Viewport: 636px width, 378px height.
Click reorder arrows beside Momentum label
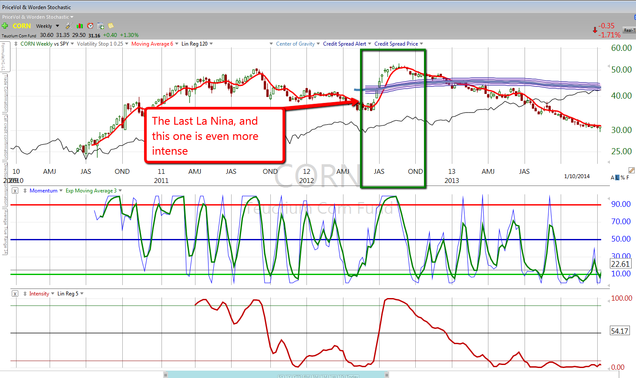click(25, 191)
